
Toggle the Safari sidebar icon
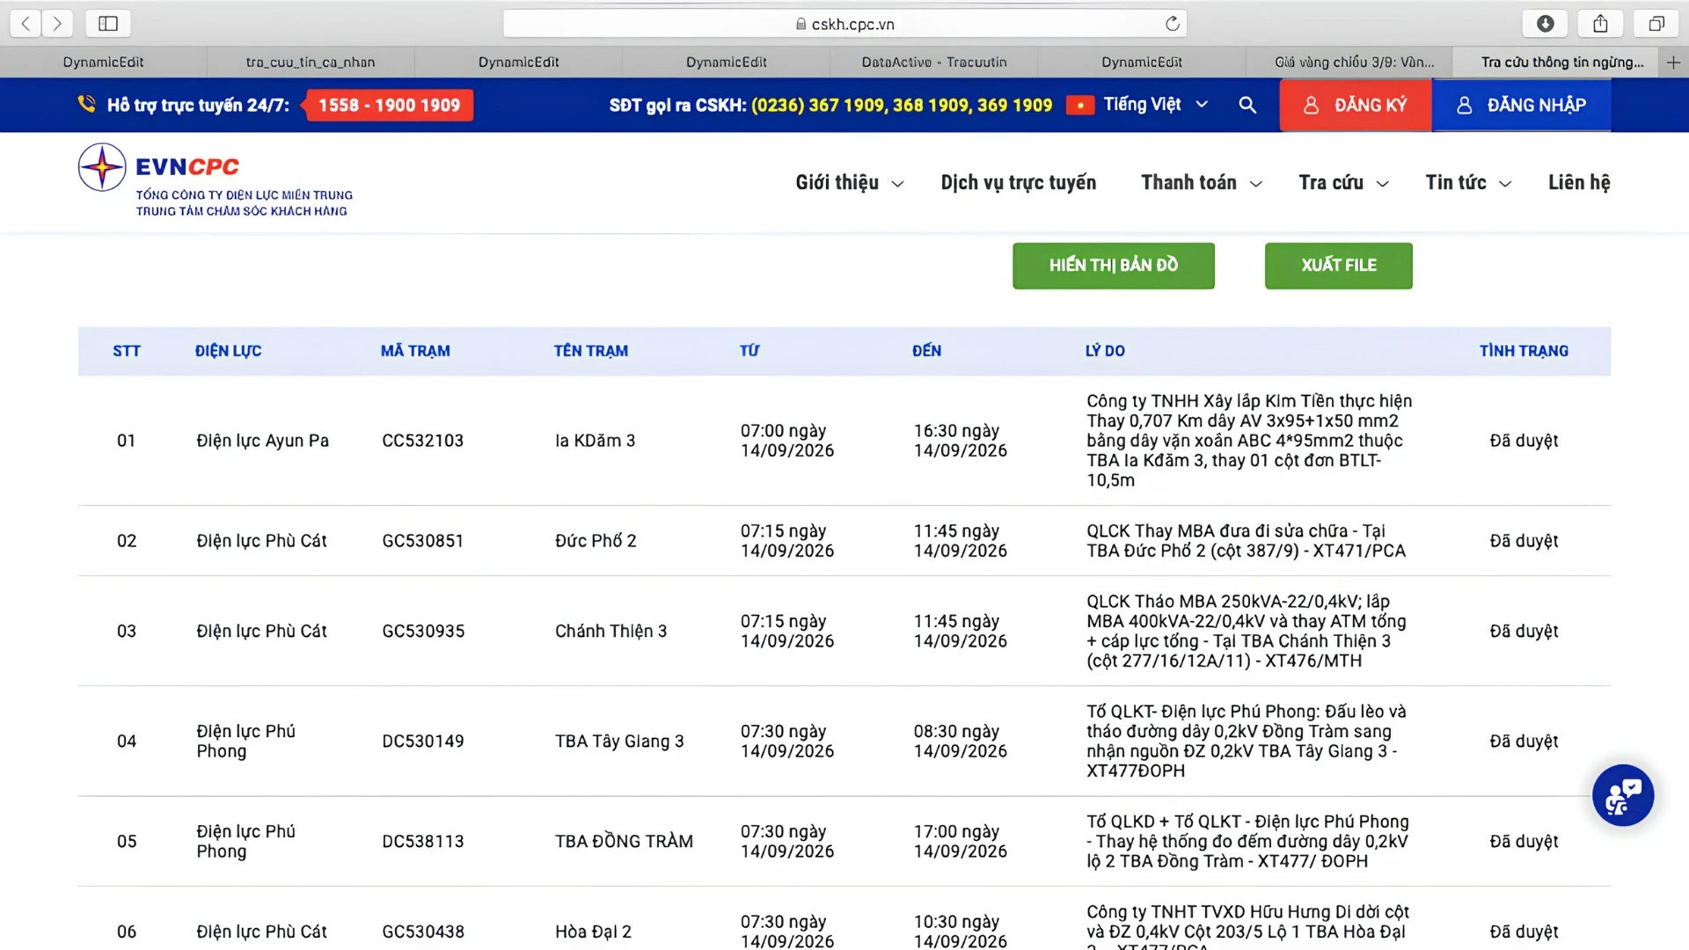108,24
